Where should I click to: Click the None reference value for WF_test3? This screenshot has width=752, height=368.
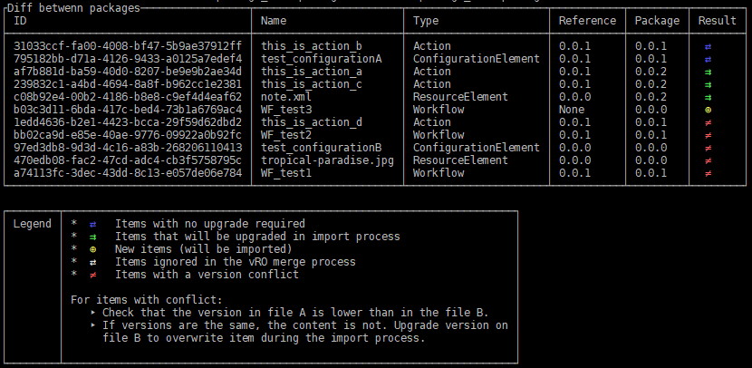tap(571, 110)
